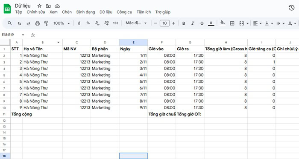299x159 pixels.
Task: Click the print icon
Action: pyautogui.click(x=38, y=23)
